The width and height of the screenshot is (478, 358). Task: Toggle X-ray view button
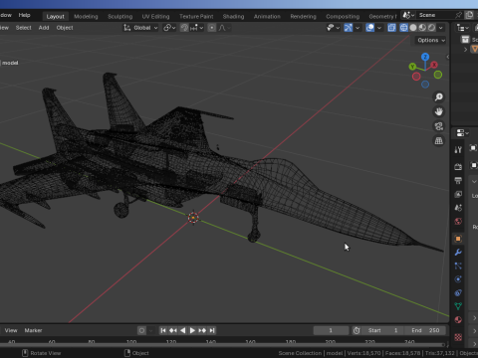(391, 28)
